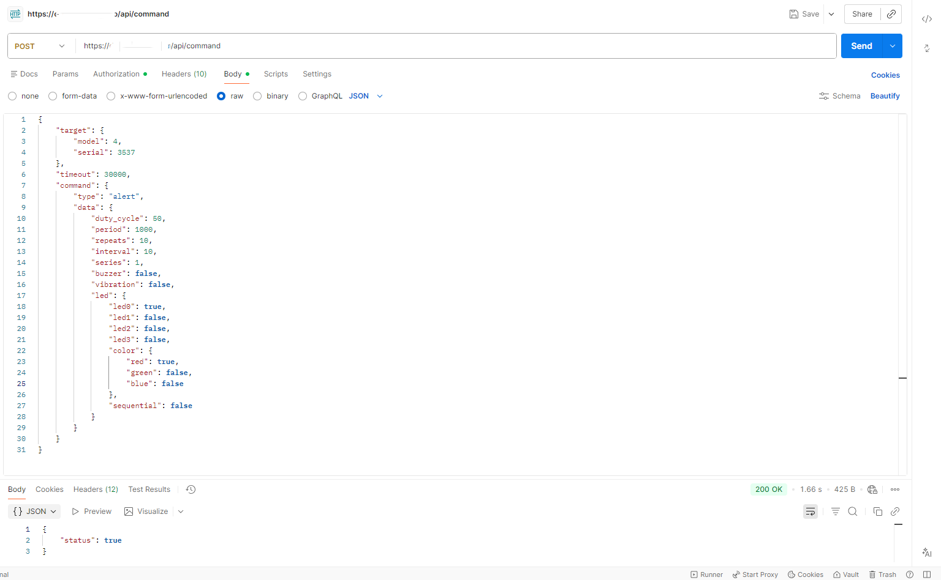Viewport: 941px width, 580px height.
Task: Open Trash in the status bar
Action: [x=882, y=574]
